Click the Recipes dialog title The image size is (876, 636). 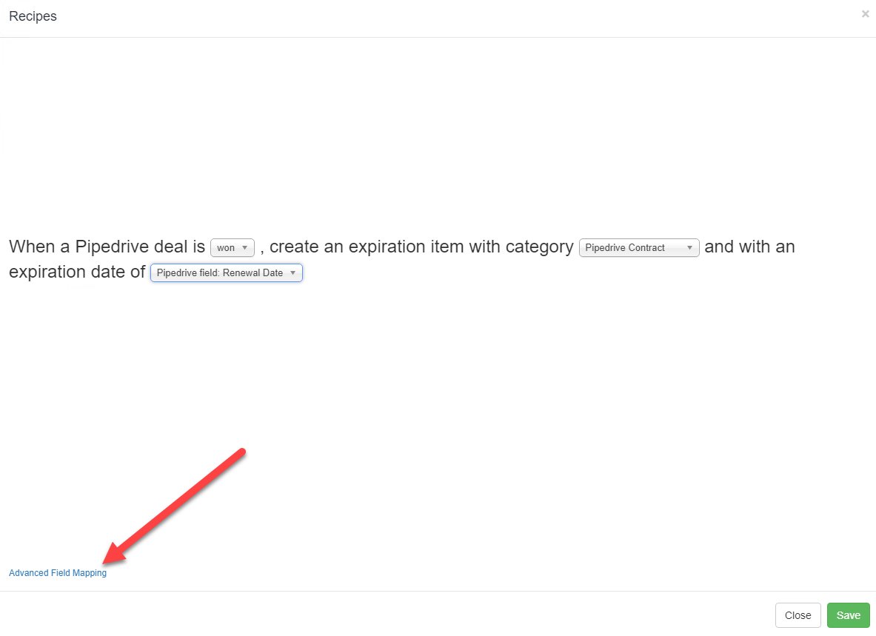tap(33, 16)
